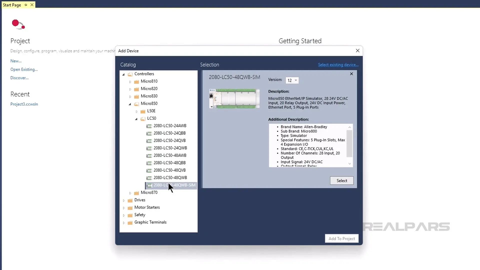Expand the L50E subfolder

tap(136, 111)
